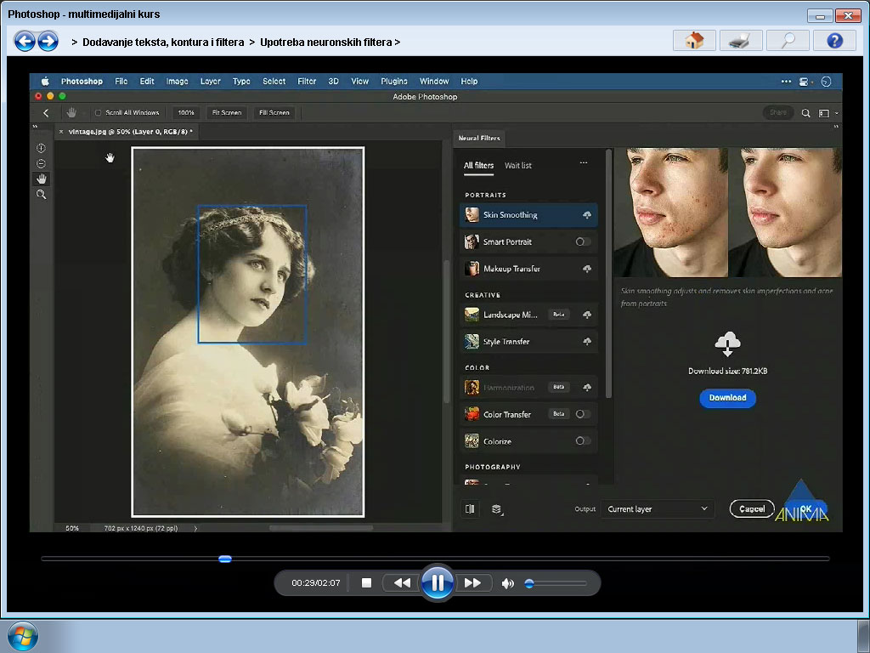The width and height of the screenshot is (870, 653).
Task: Expand status bar info arrow
Action: tap(195, 528)
